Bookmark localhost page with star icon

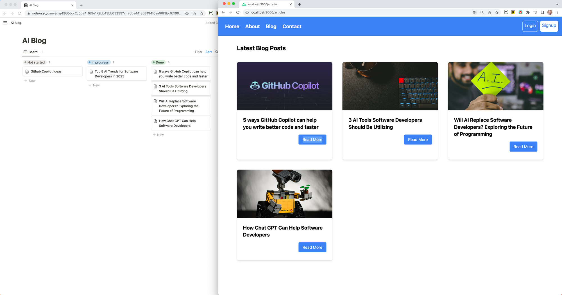click(497, 12)
